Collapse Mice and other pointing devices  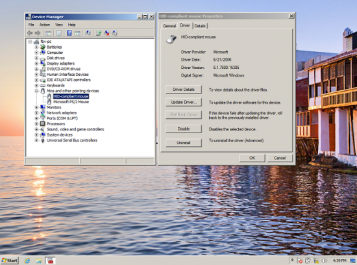coord(36,91)
